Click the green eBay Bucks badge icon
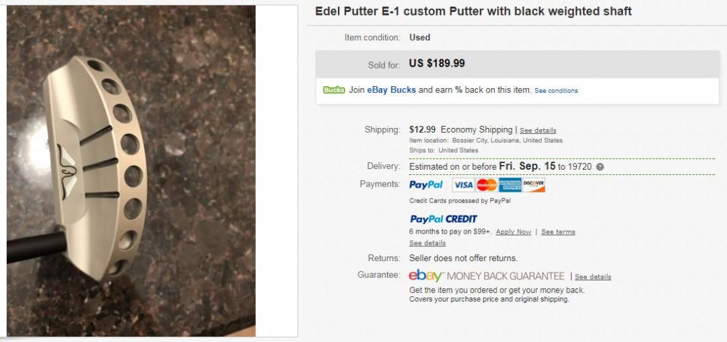The height and width of the screenshot is (342, 727). coord(334,90)
